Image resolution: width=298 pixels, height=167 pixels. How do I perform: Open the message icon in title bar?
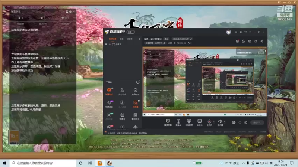coord(236,32)
